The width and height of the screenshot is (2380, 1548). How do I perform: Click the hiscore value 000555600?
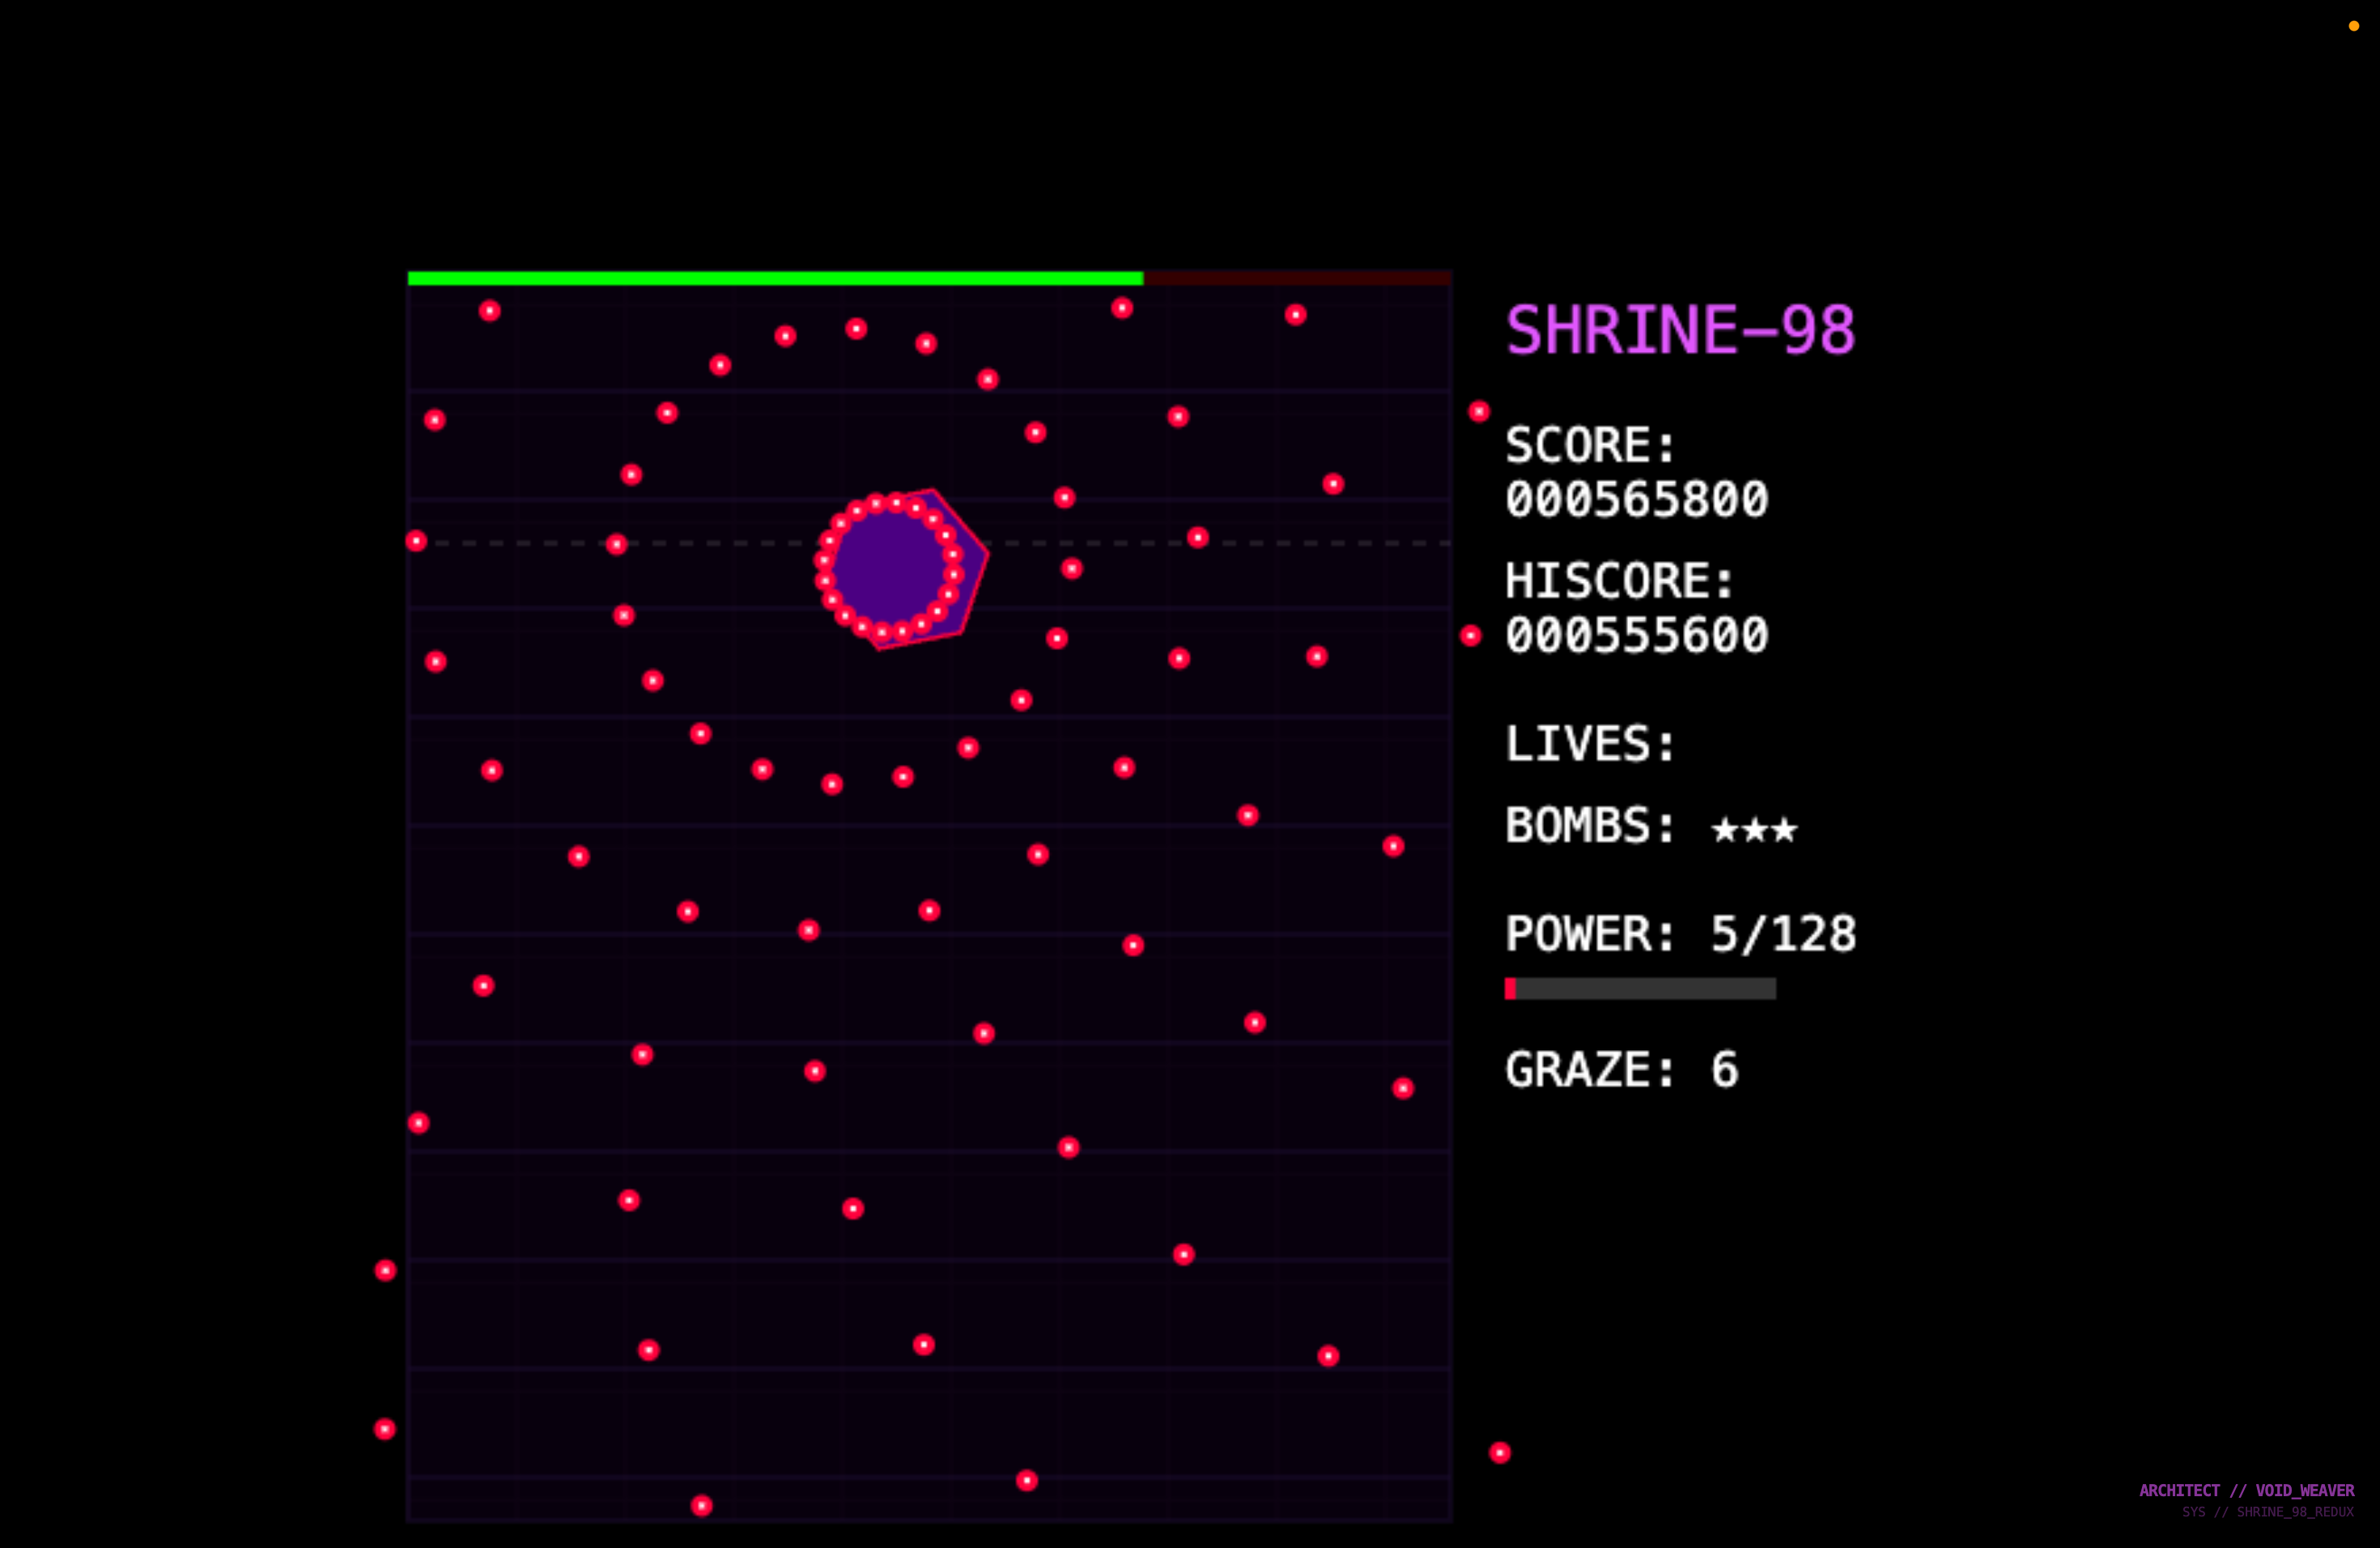(1637, 636)
